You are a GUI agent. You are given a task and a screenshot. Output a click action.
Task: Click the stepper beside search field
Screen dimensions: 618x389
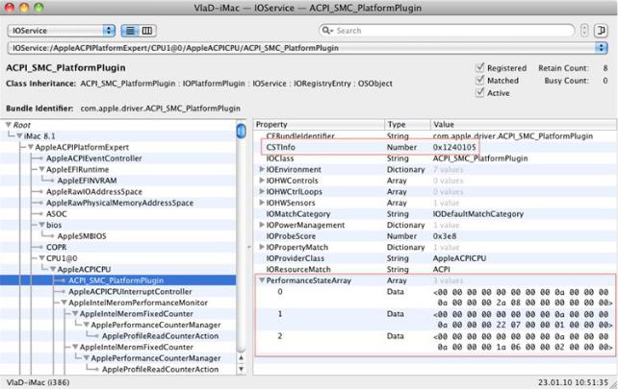(x=584, y=31)
